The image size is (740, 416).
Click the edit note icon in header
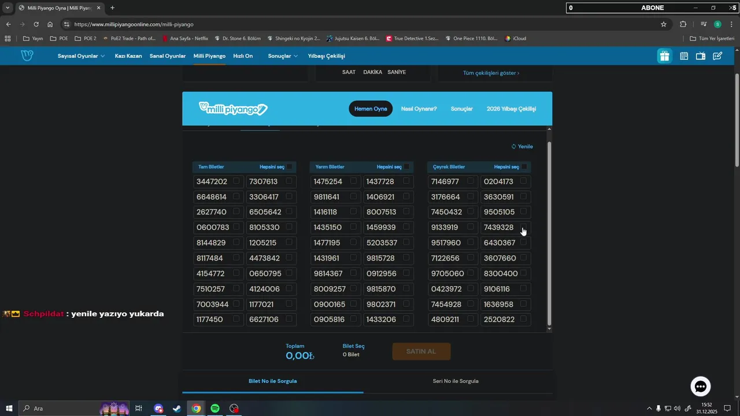pos(717,56)
